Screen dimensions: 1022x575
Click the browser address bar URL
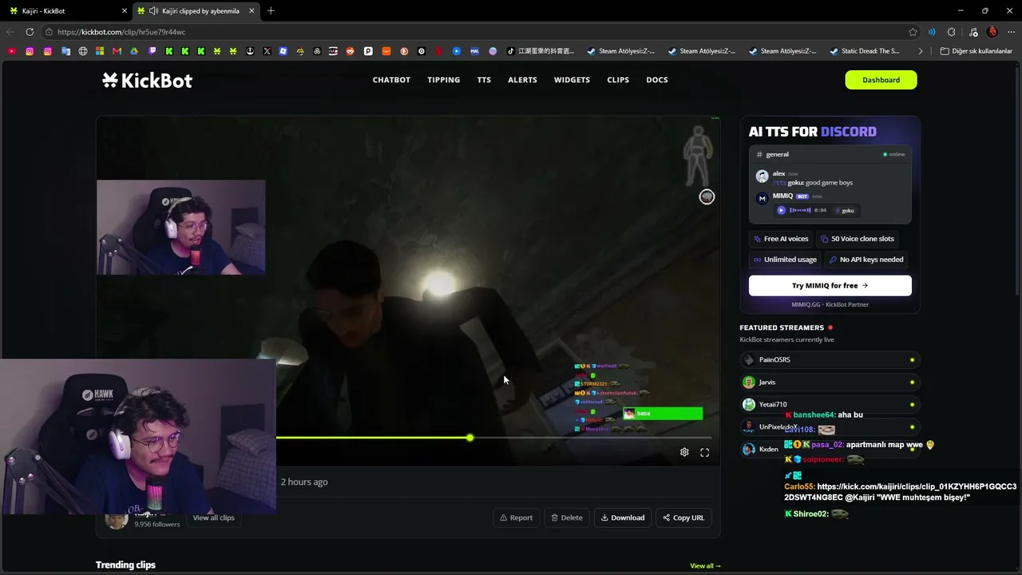point(121,32)
